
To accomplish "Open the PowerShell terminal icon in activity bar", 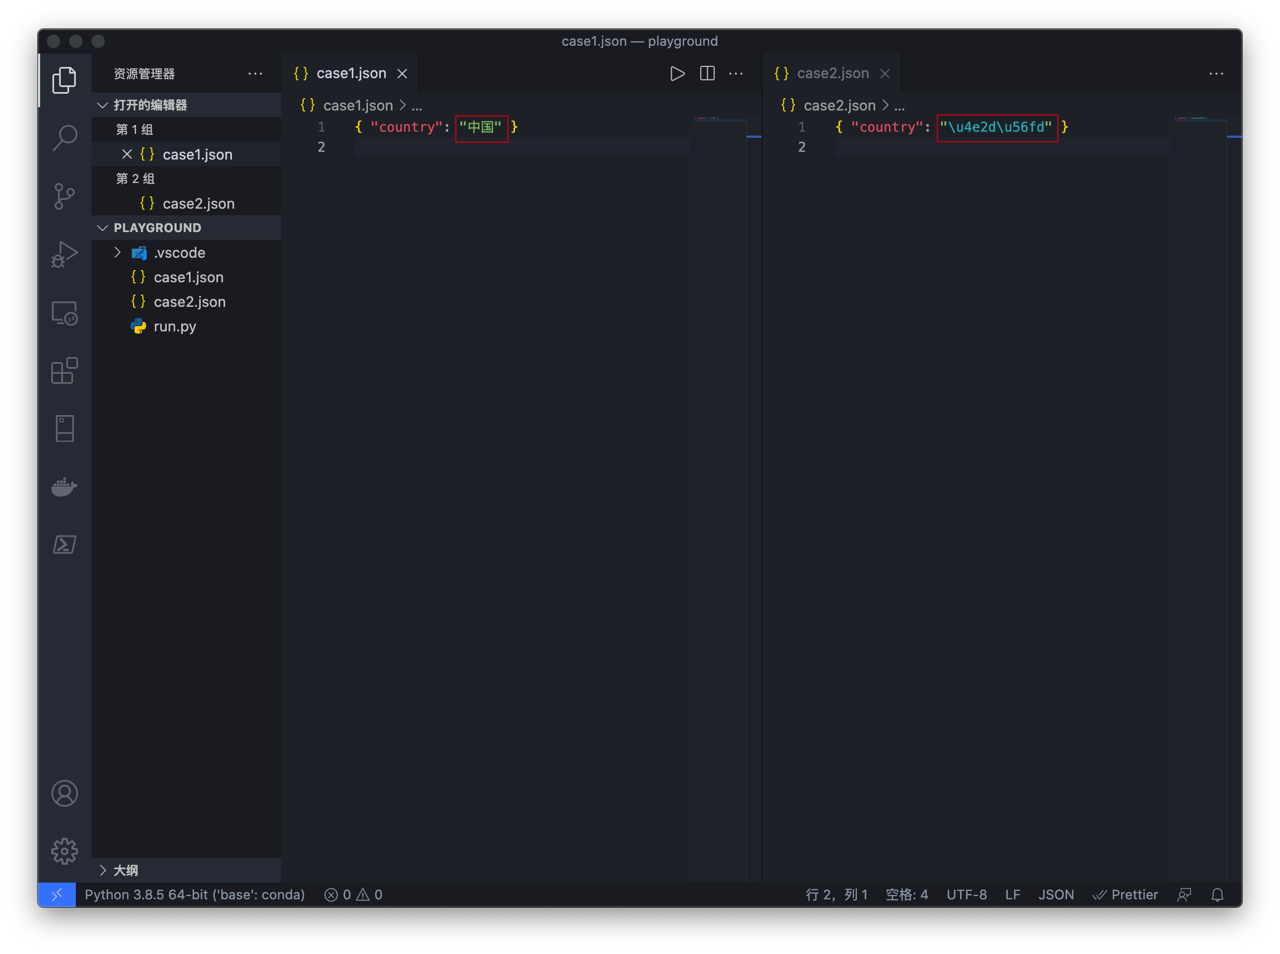I will (x=64, y=545).
